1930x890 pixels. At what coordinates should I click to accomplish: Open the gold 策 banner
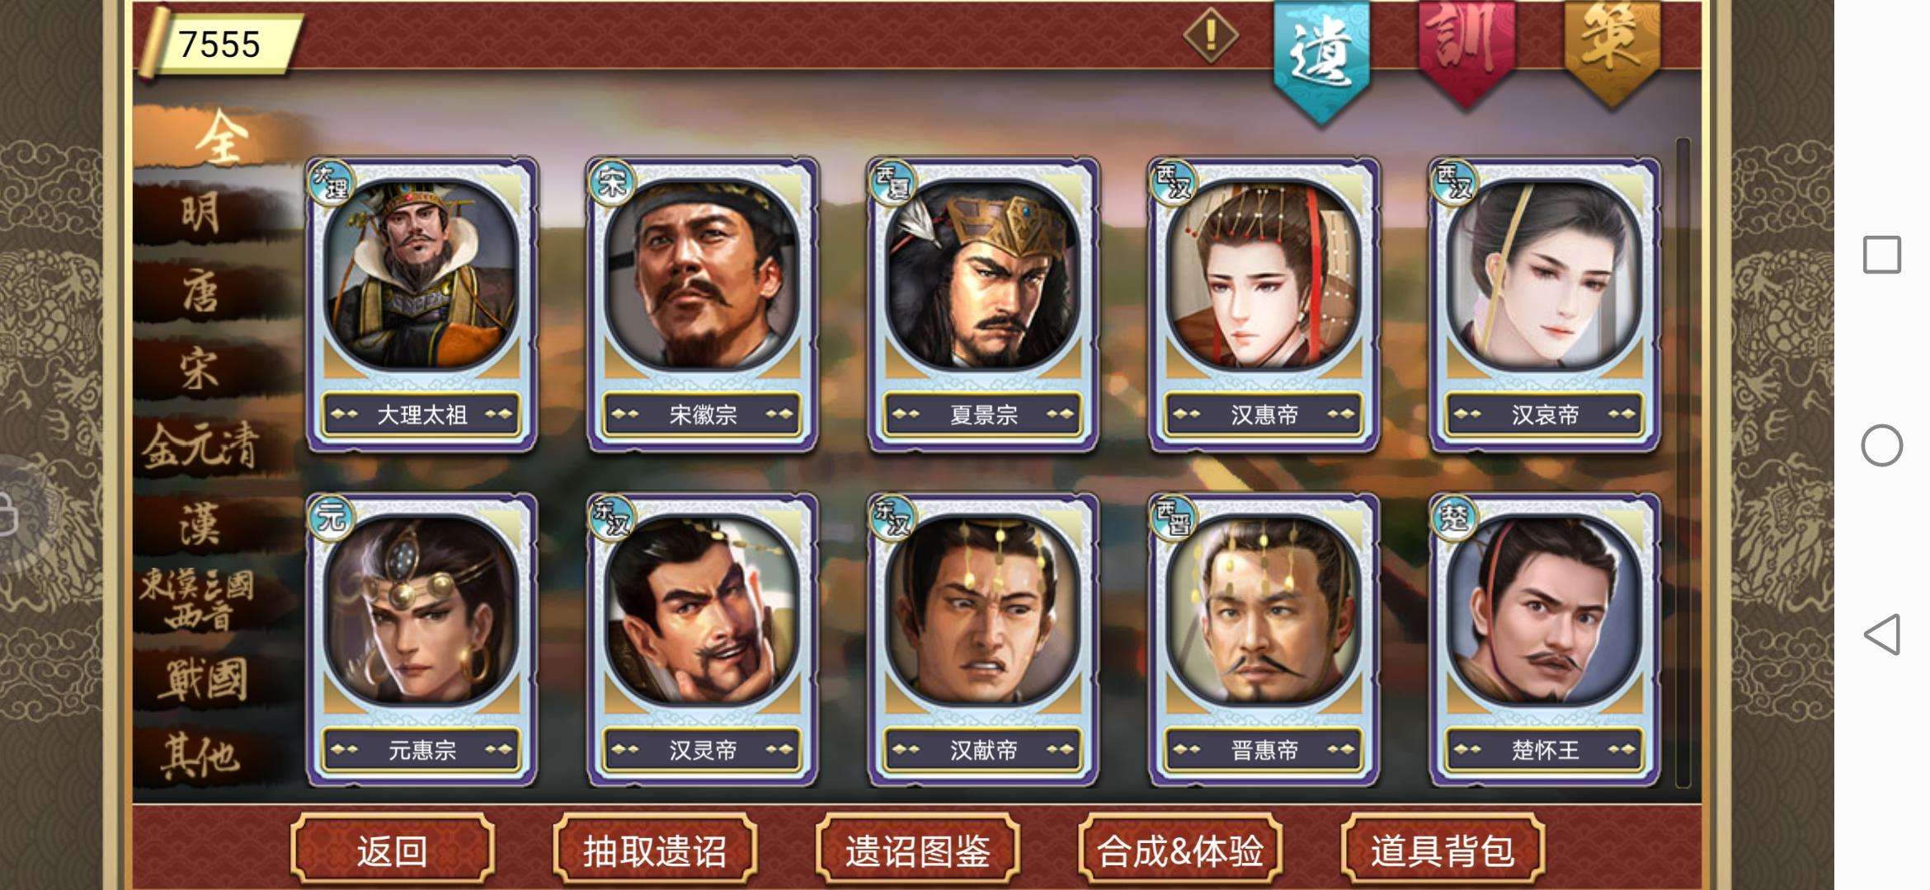pyautogui.click(x=1612, y=51)
